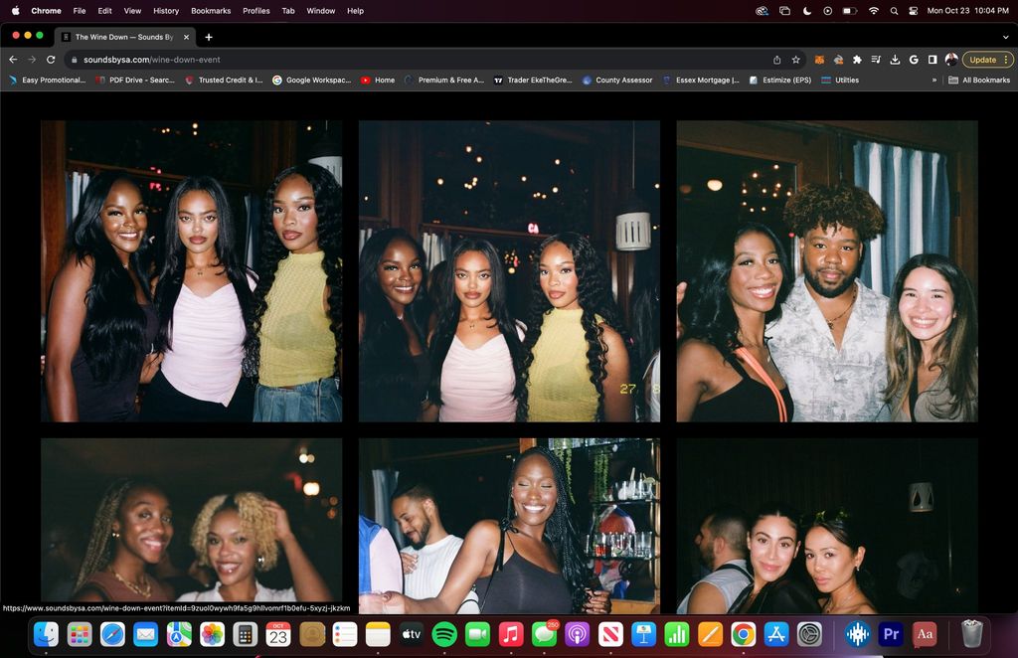Screen dimensions: 1018x658
Task: Expand hidden bookmarks overflow chevron
Action: (x=933, y=81)
